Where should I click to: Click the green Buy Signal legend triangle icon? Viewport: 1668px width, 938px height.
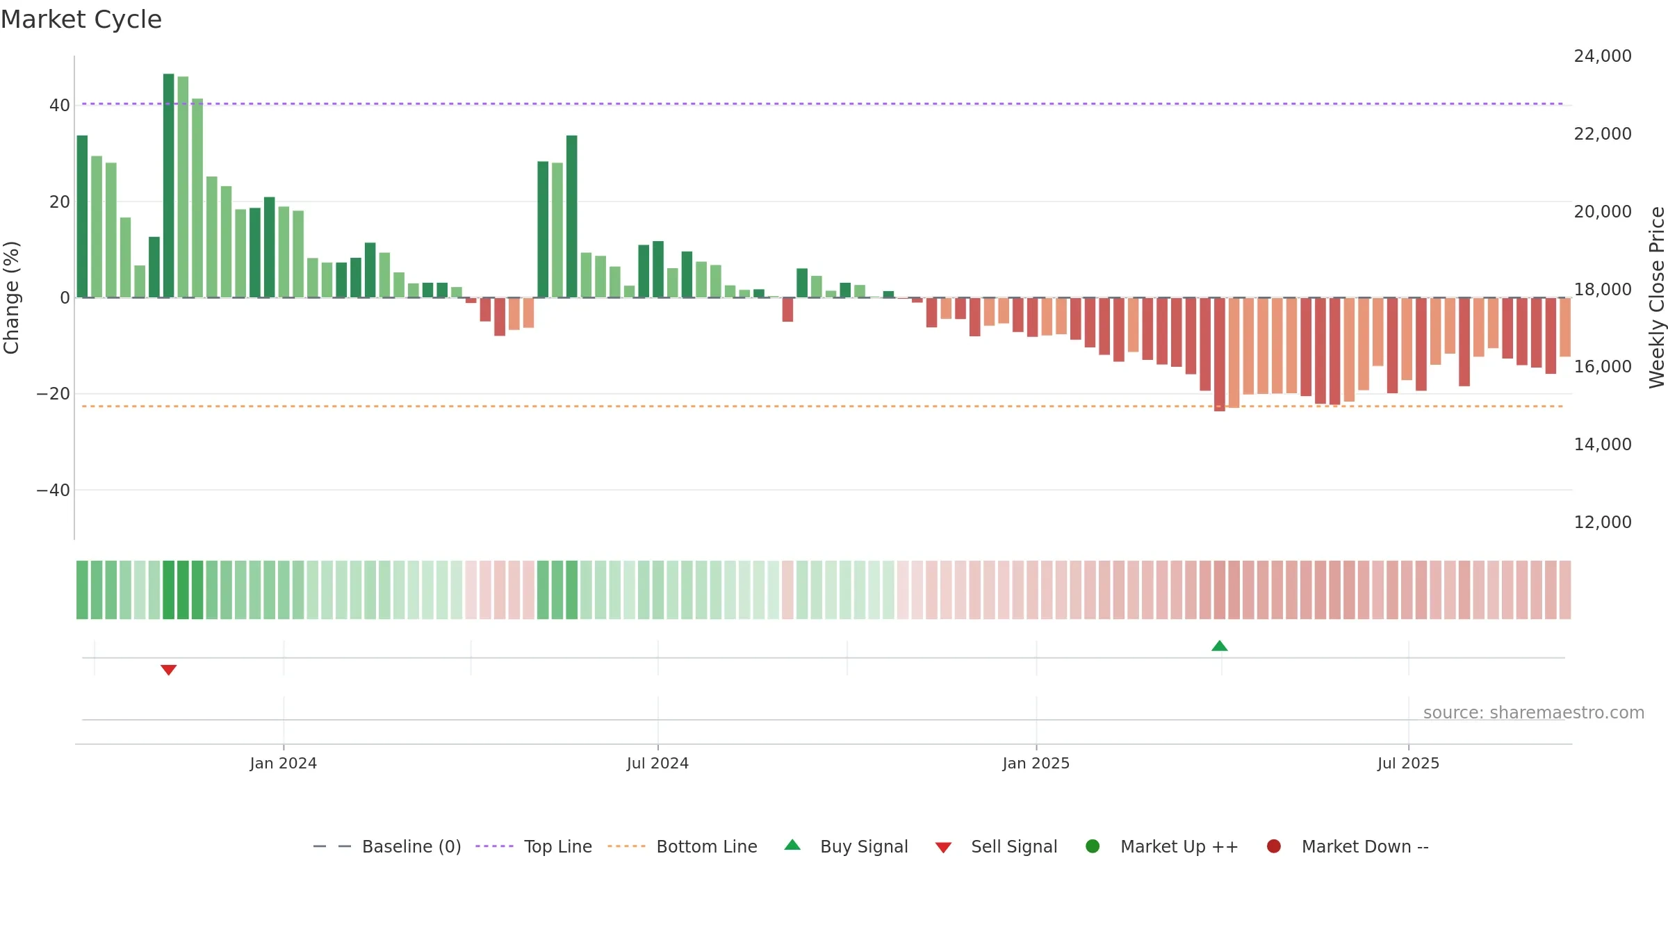pos(792,846)
